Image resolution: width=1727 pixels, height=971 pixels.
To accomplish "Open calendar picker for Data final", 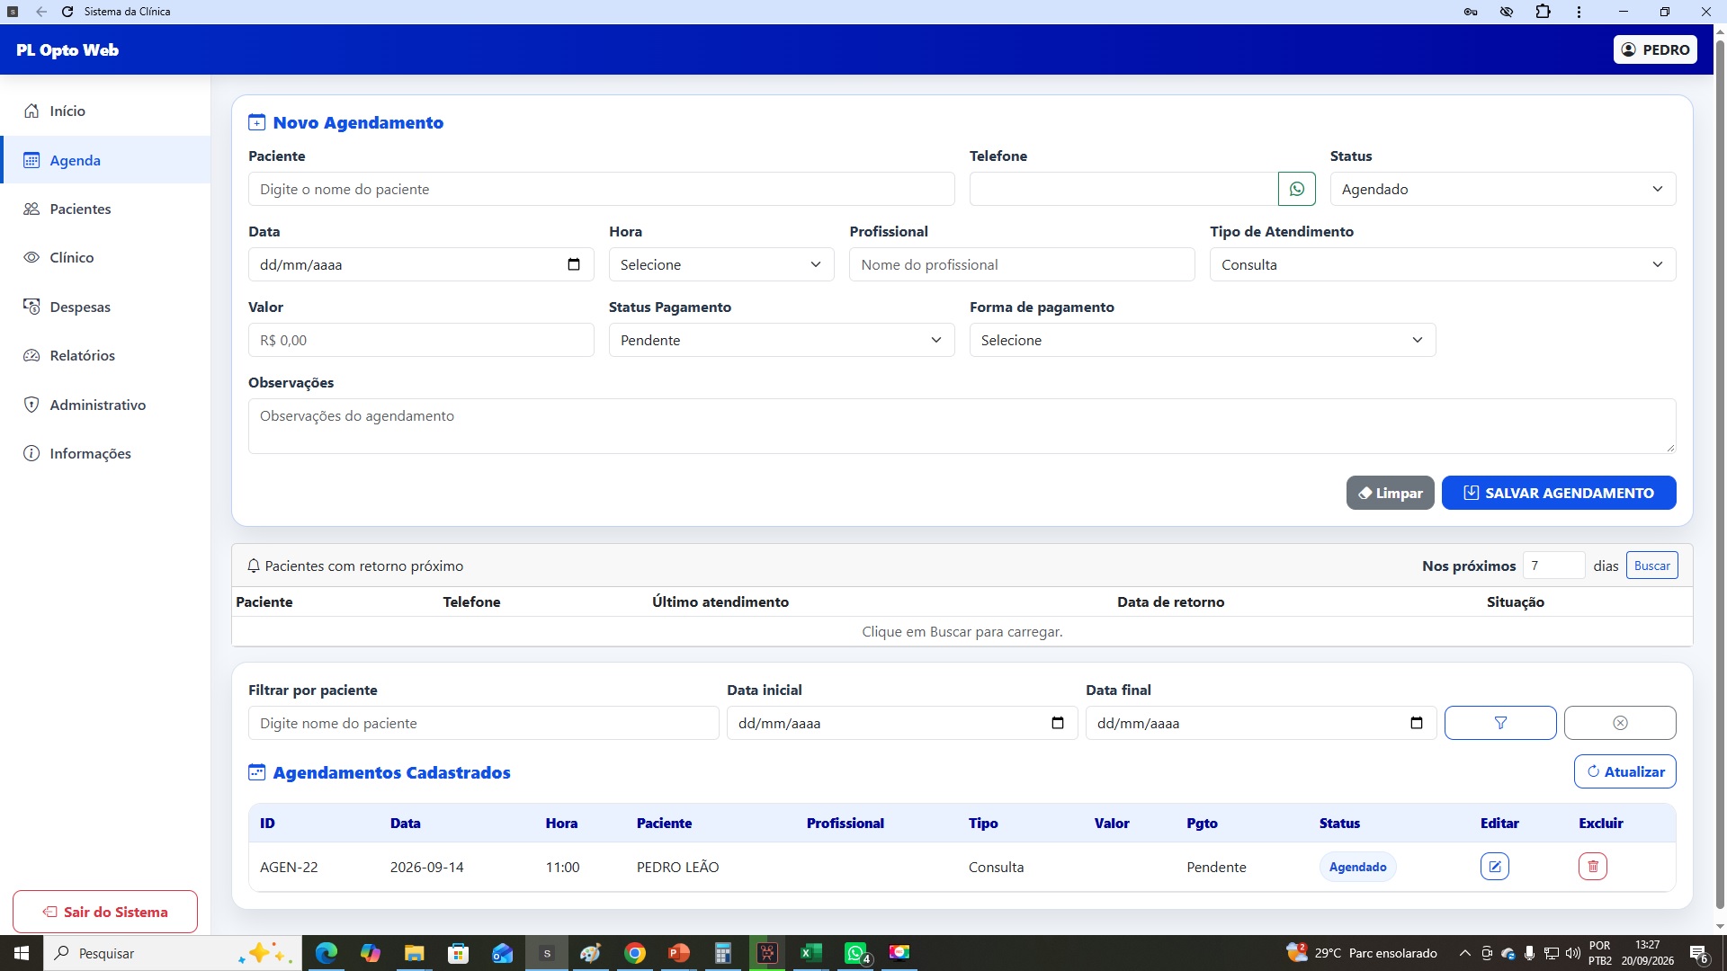I will (x=1417, y=723).
